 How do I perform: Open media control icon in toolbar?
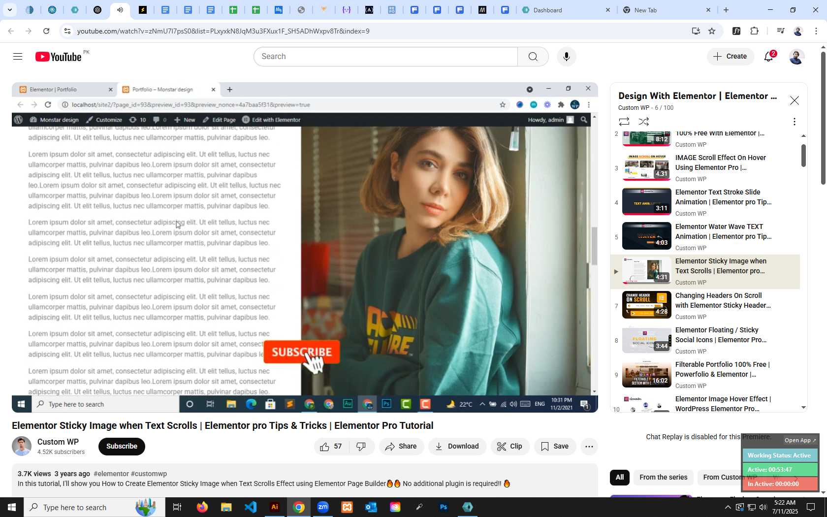coord(780,31)
